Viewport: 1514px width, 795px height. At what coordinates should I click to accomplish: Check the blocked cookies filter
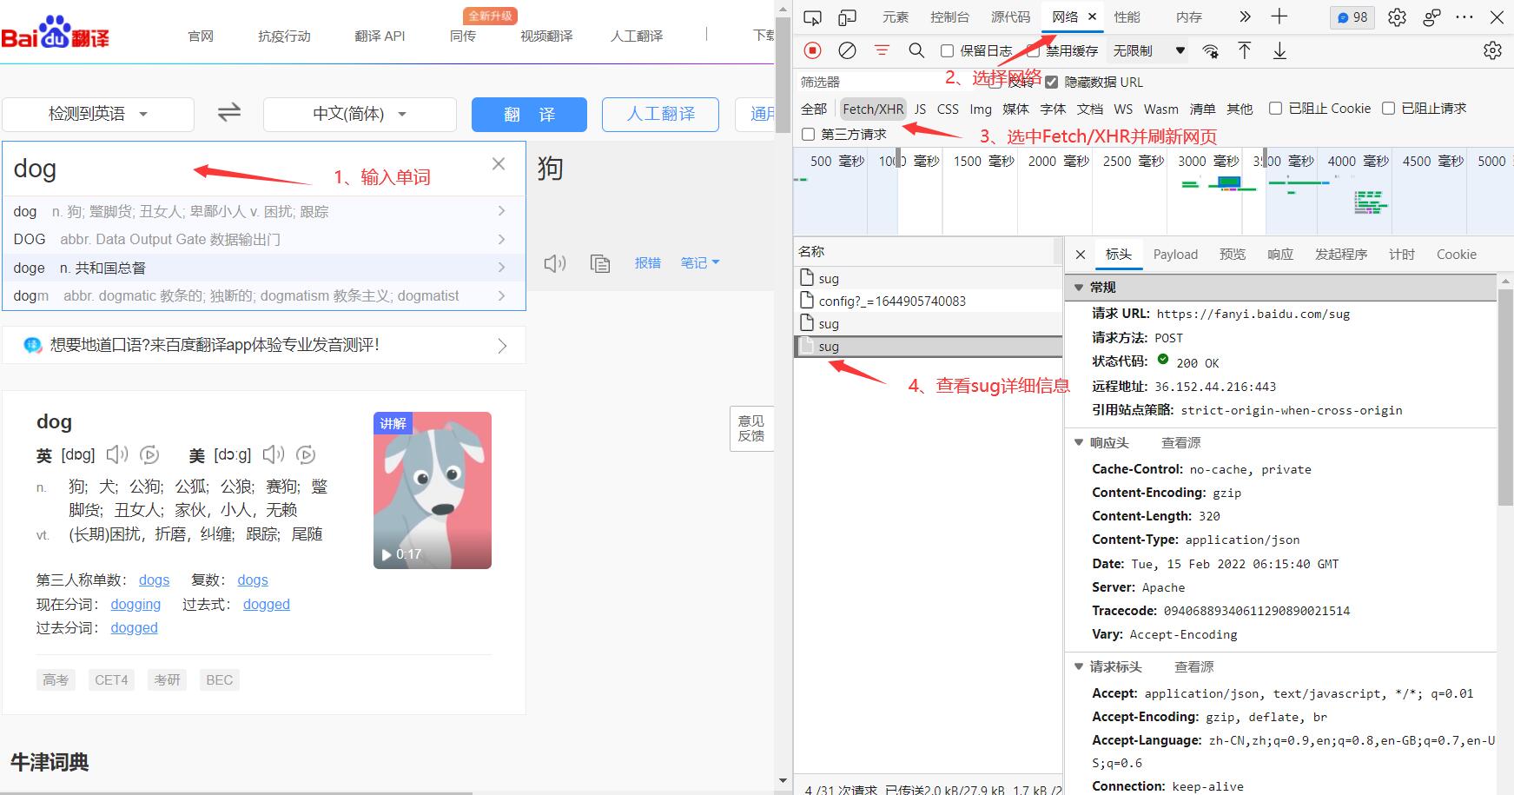(1275, 109)
